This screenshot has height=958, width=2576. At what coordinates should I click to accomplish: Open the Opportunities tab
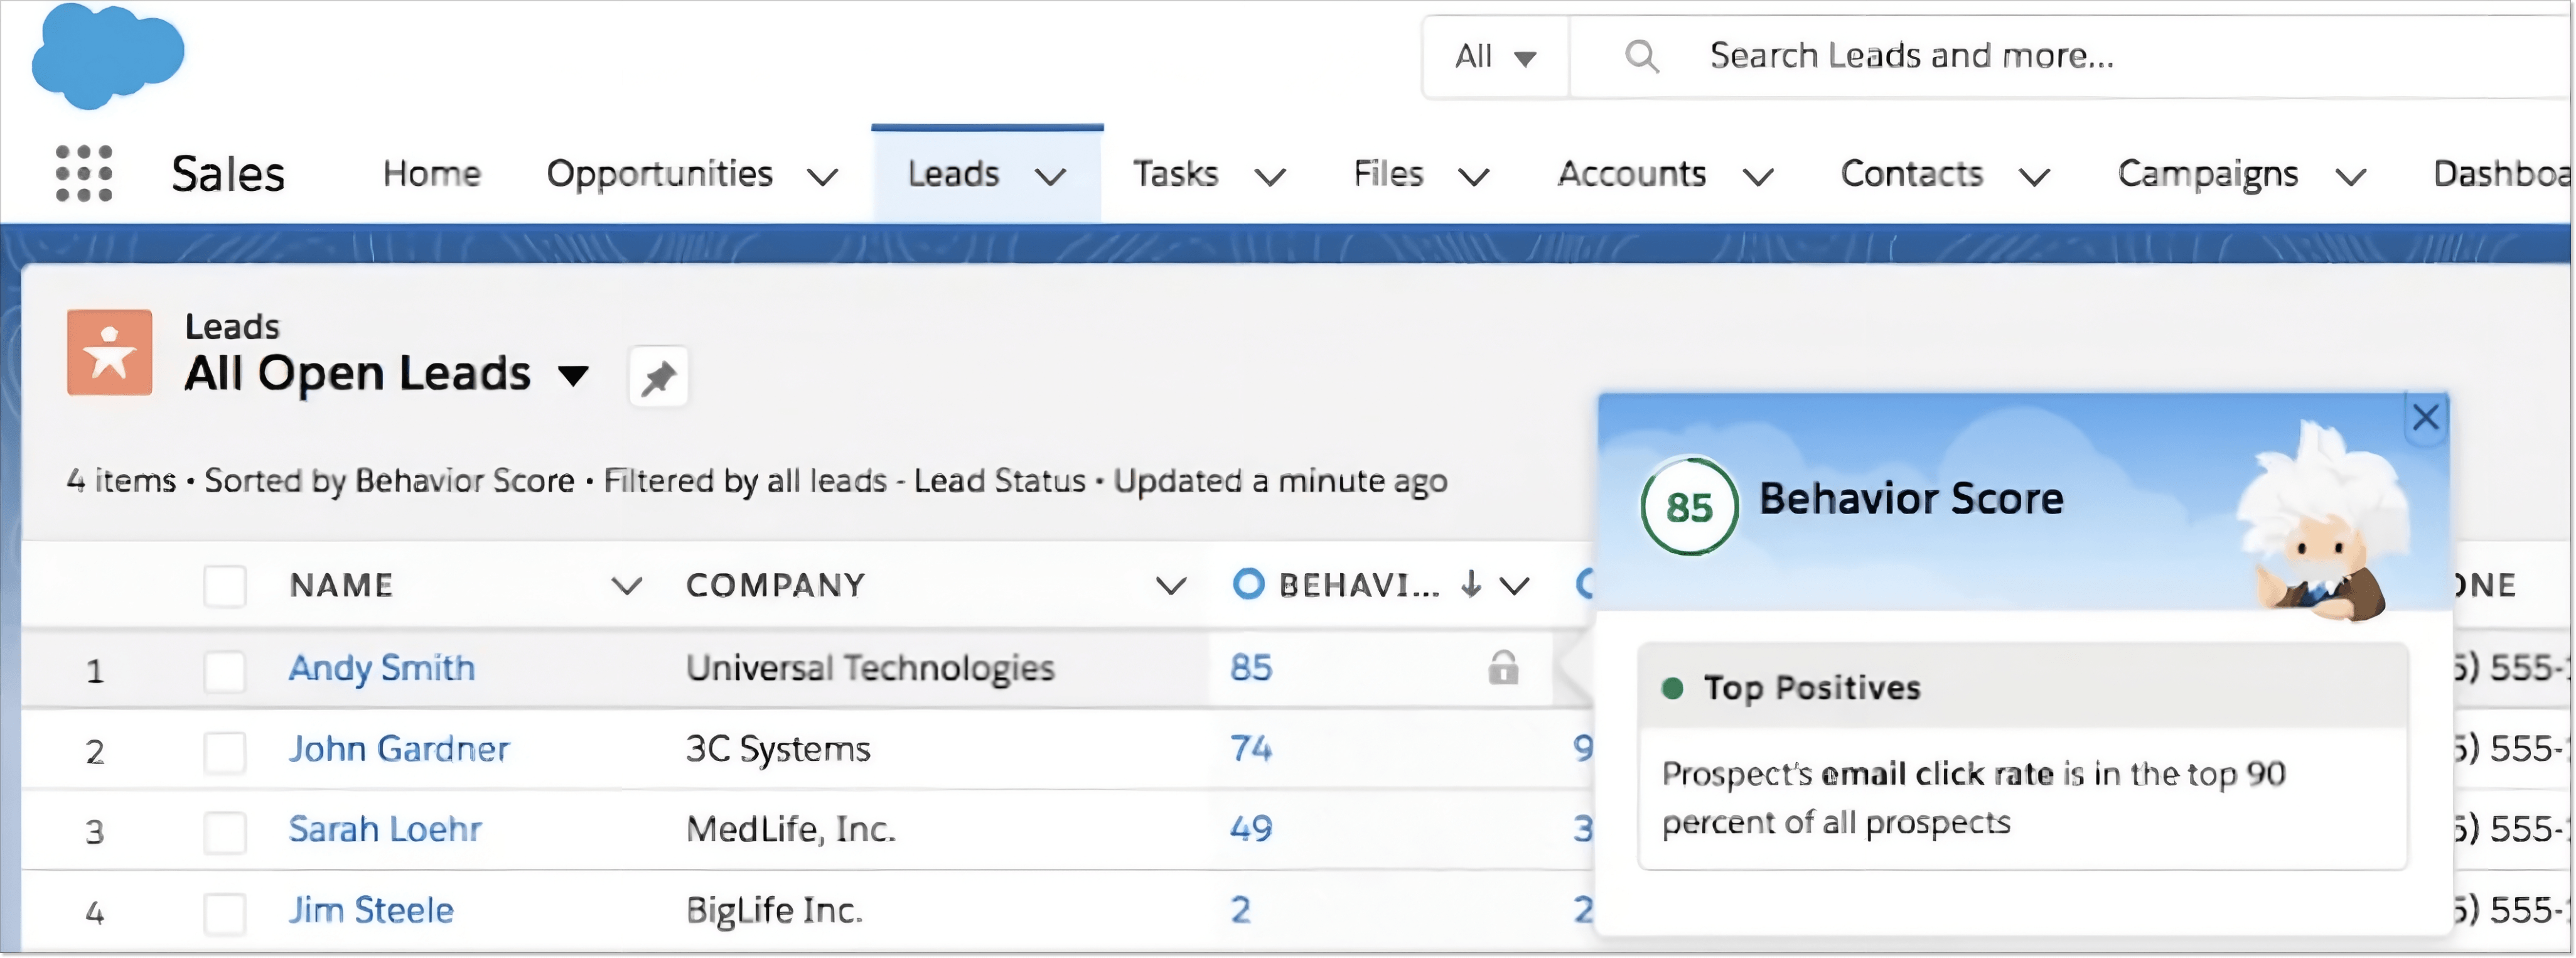tap(660, 173)
